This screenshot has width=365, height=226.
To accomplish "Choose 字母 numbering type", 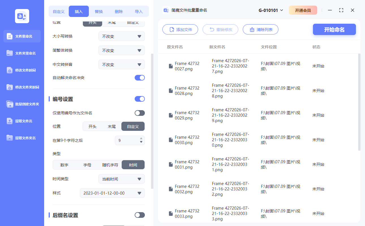I will click(x=87, y=165).
